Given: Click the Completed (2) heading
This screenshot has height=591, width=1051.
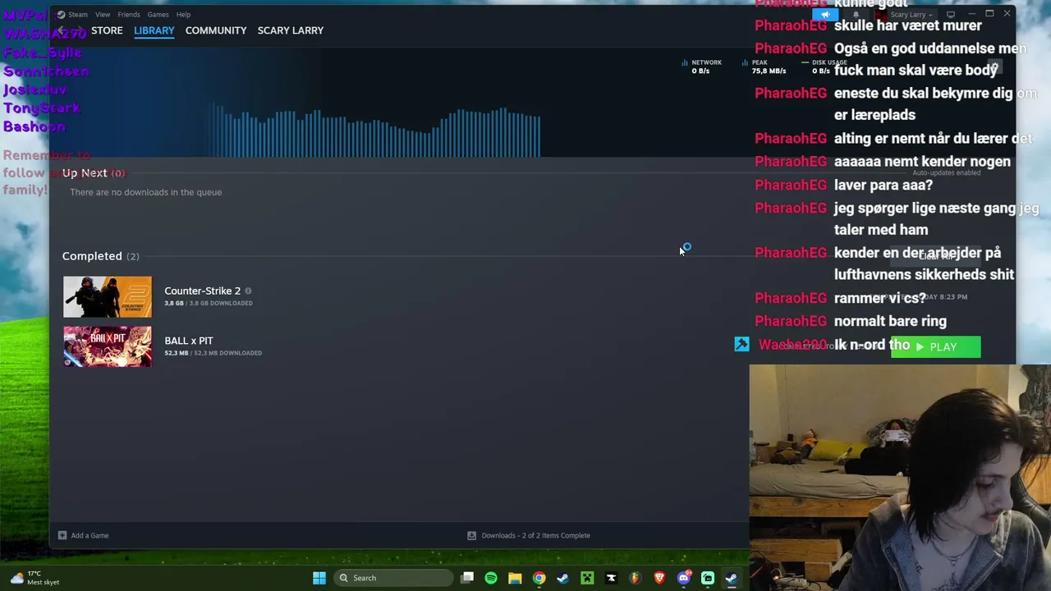Looking at the screenshot, I should 101,256.
